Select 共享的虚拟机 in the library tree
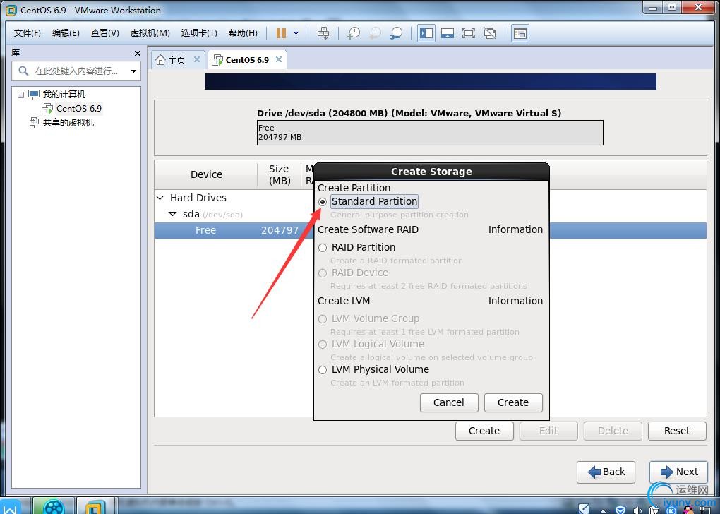Screen dimensions: 720x514 68,123
